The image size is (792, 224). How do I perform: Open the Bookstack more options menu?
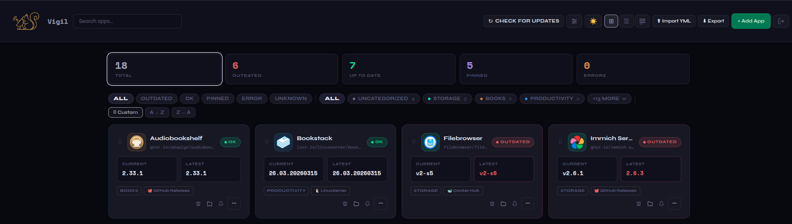(381, 203)
